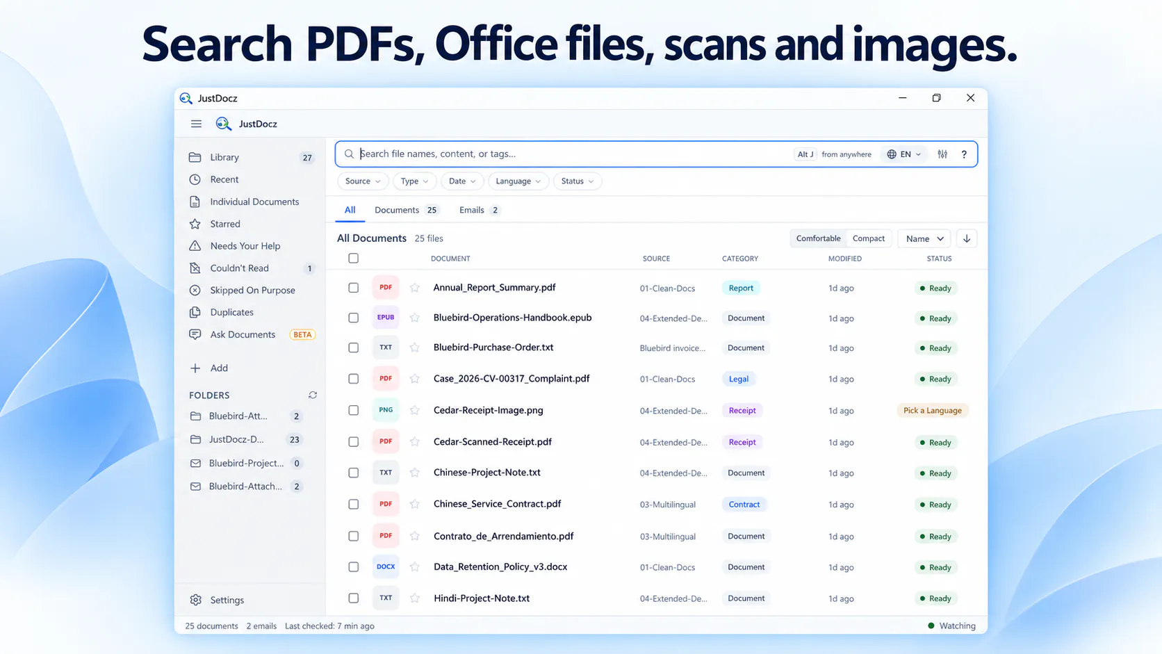Star Data_Retention_Policy_v3.docx
This screenshot has width=1162, height=654.
click(x=415, y=567)
